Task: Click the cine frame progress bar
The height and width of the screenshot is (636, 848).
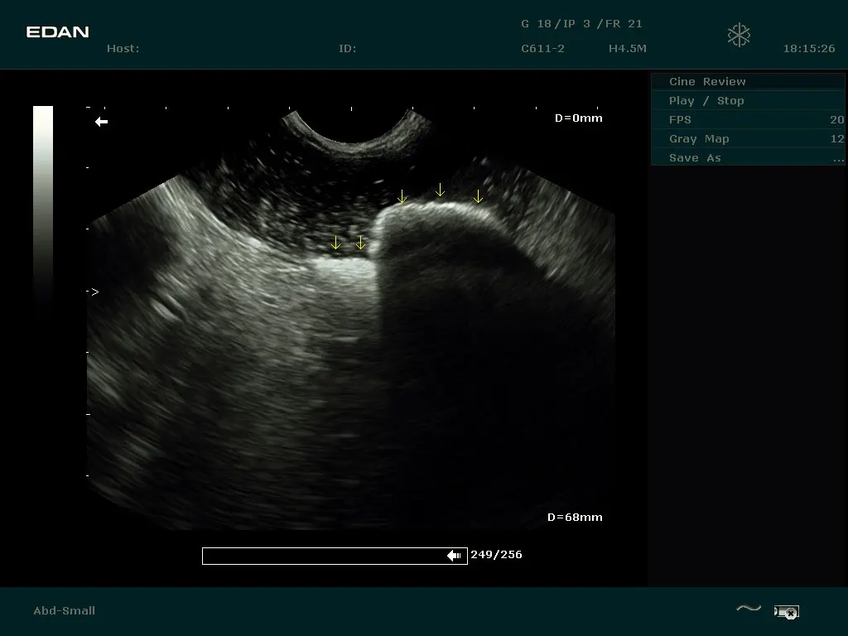Action: (x=334, y=556)
